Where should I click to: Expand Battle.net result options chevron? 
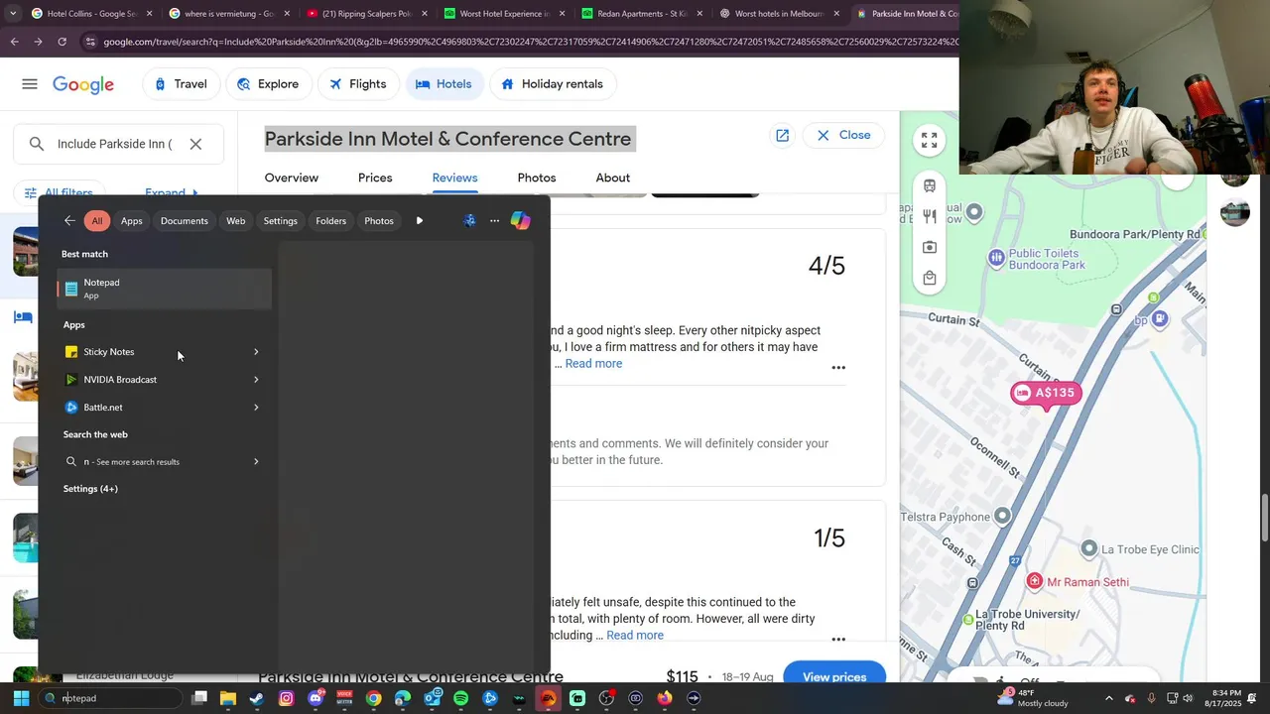pyautogui.click(x=256, y=408)
